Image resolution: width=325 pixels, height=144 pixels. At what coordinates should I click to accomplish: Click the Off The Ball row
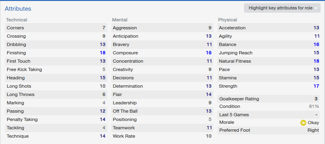(x=162, y=111)
